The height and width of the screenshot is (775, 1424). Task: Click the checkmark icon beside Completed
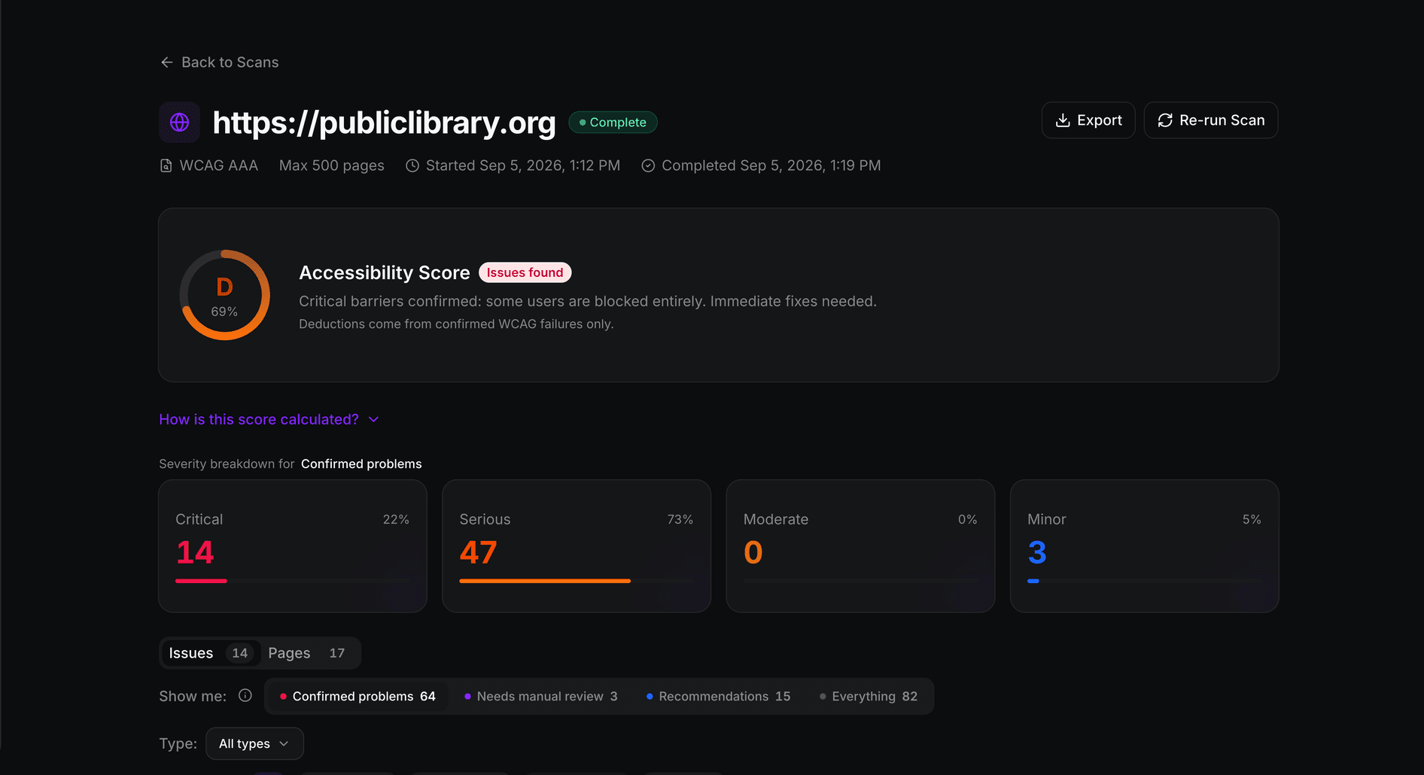648,166
